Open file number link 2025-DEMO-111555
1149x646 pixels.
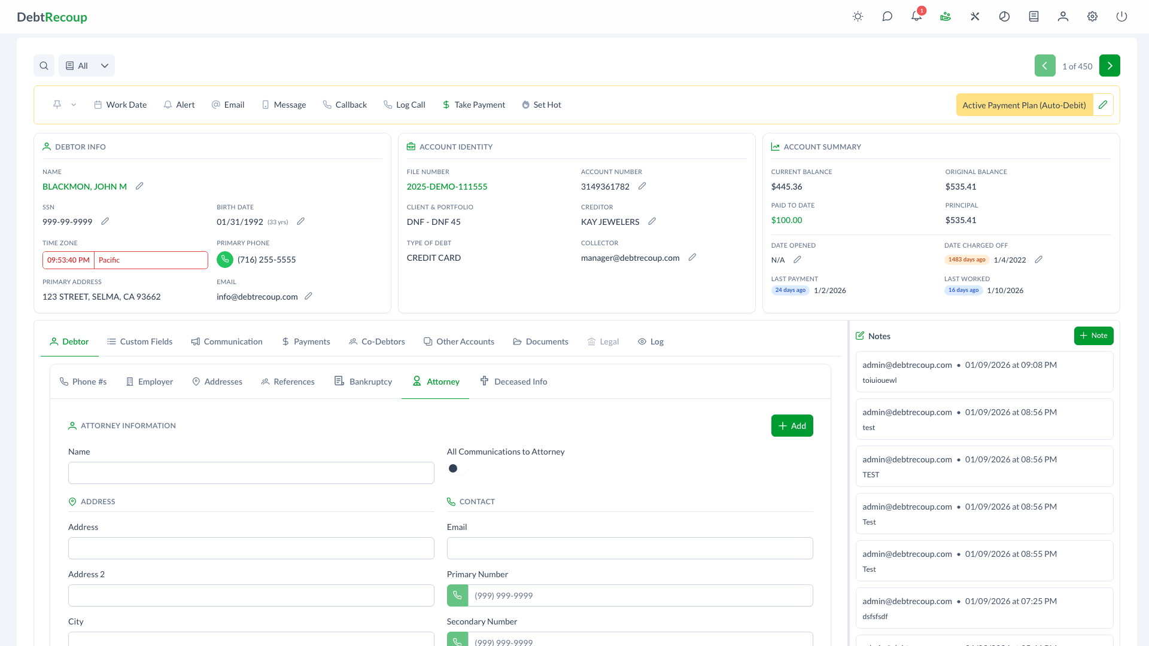pos(446,186)
